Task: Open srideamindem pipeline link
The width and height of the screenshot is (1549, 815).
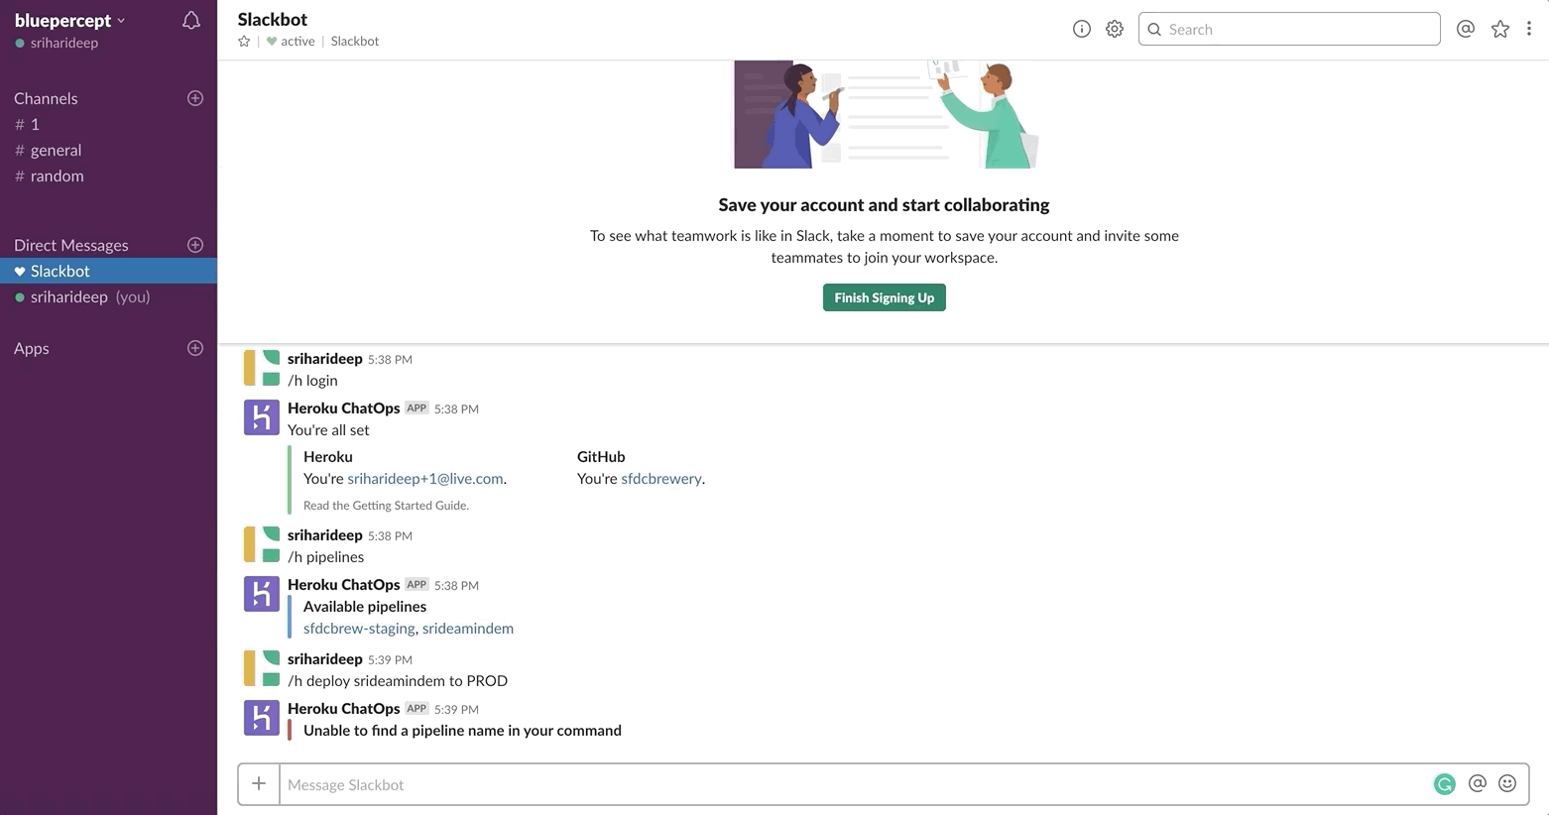Action: click(468, 628)
